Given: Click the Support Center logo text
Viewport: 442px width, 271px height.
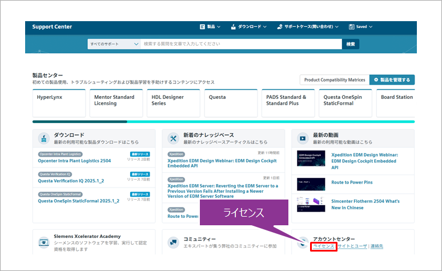Looking at the screenshot, I should point(52,26).
